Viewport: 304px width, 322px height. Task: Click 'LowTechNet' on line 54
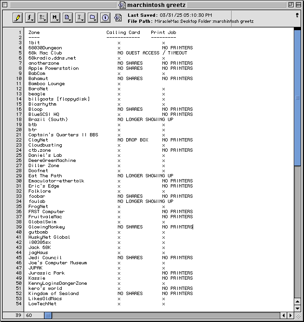click(x=42, y=304)
